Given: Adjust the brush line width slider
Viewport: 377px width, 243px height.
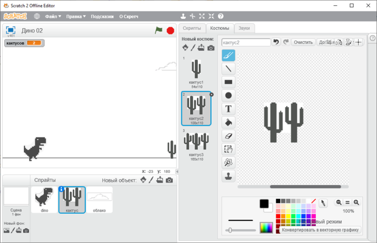Looking at the screenshot, I should 240,230.
